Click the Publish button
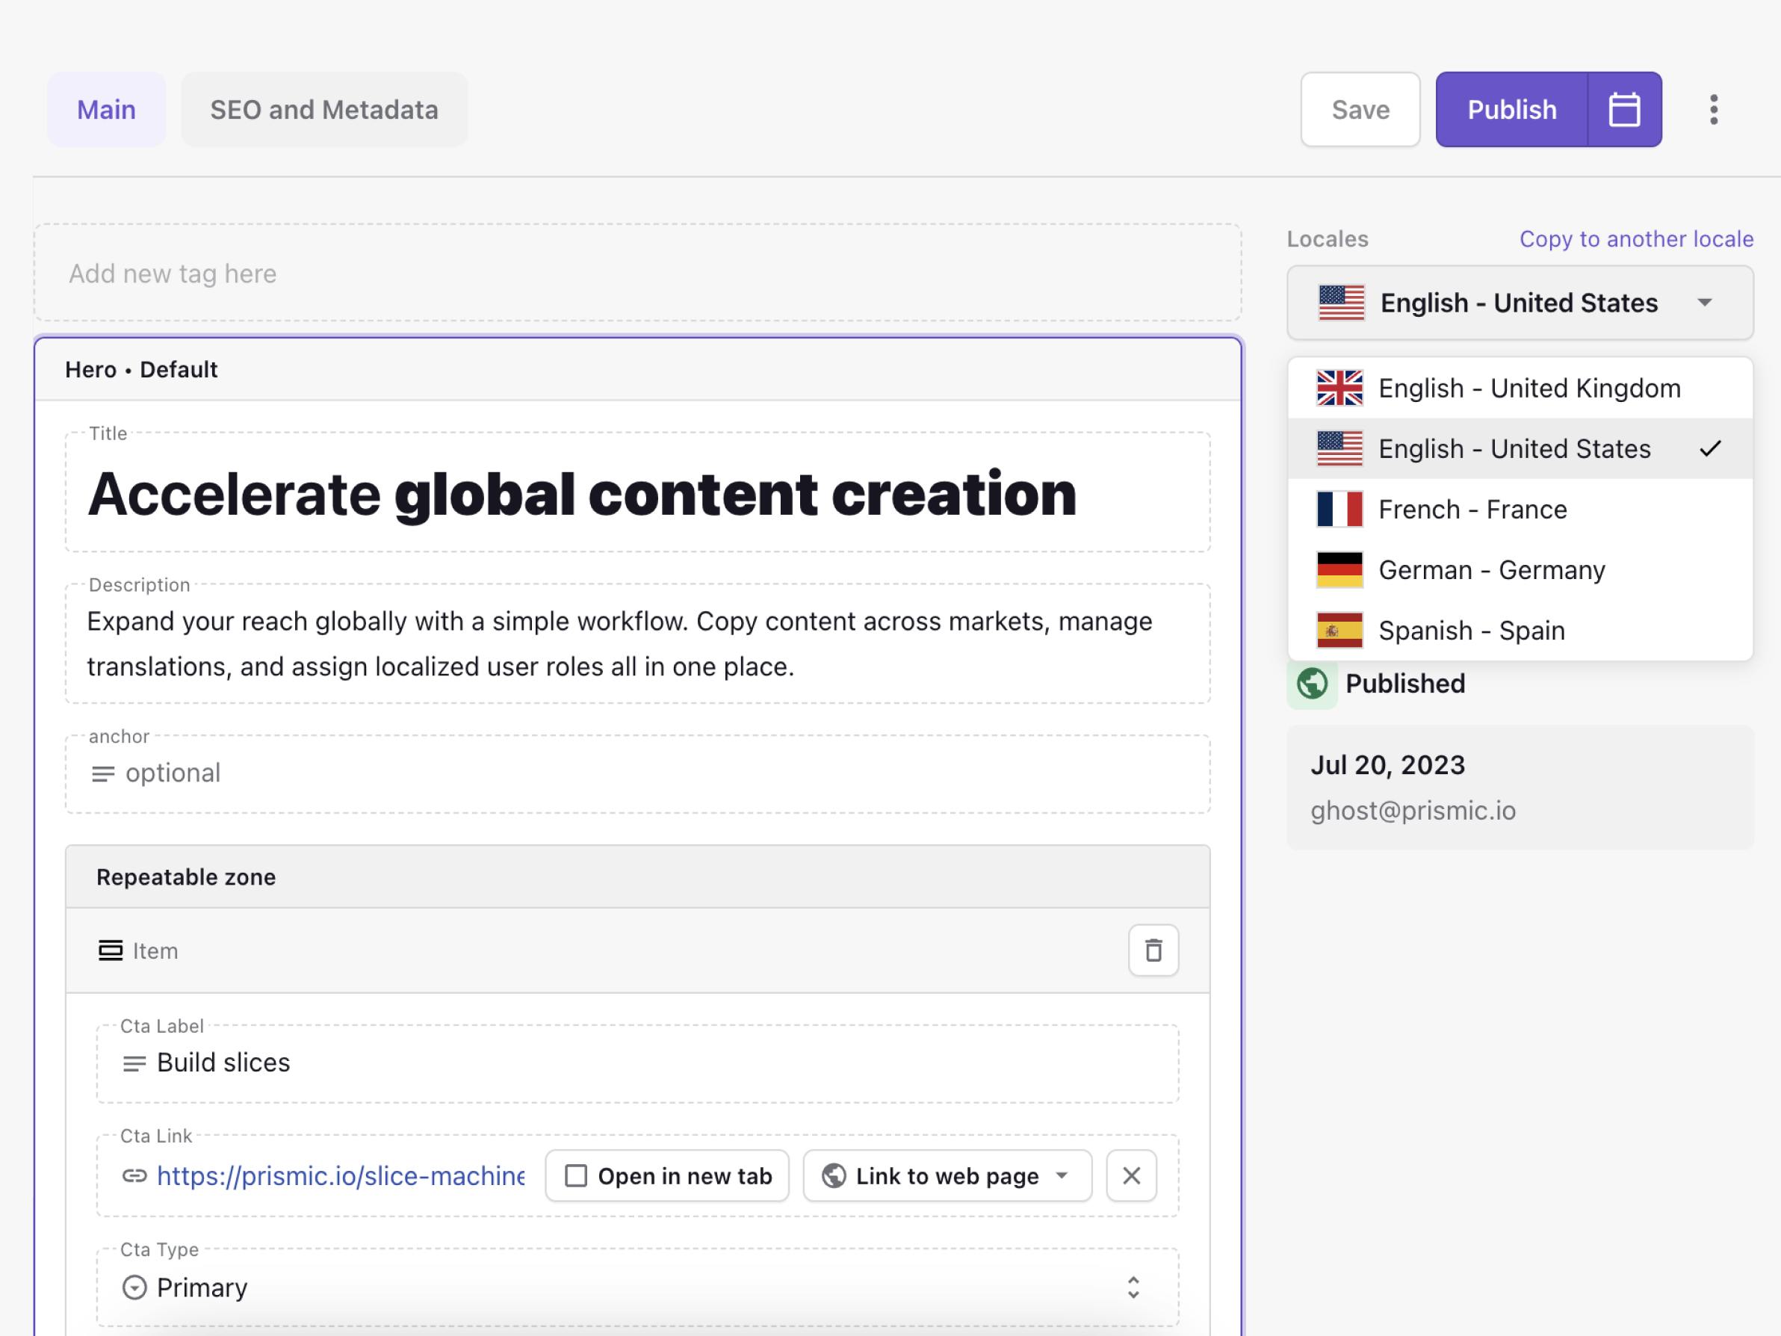The width and height of the screenshot is (1781, 1336). (x=1511, y=110)
